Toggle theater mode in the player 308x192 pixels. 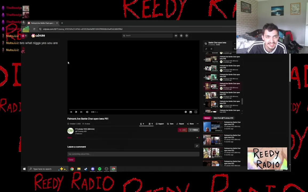pyautogui.click(x=191, y=112)
